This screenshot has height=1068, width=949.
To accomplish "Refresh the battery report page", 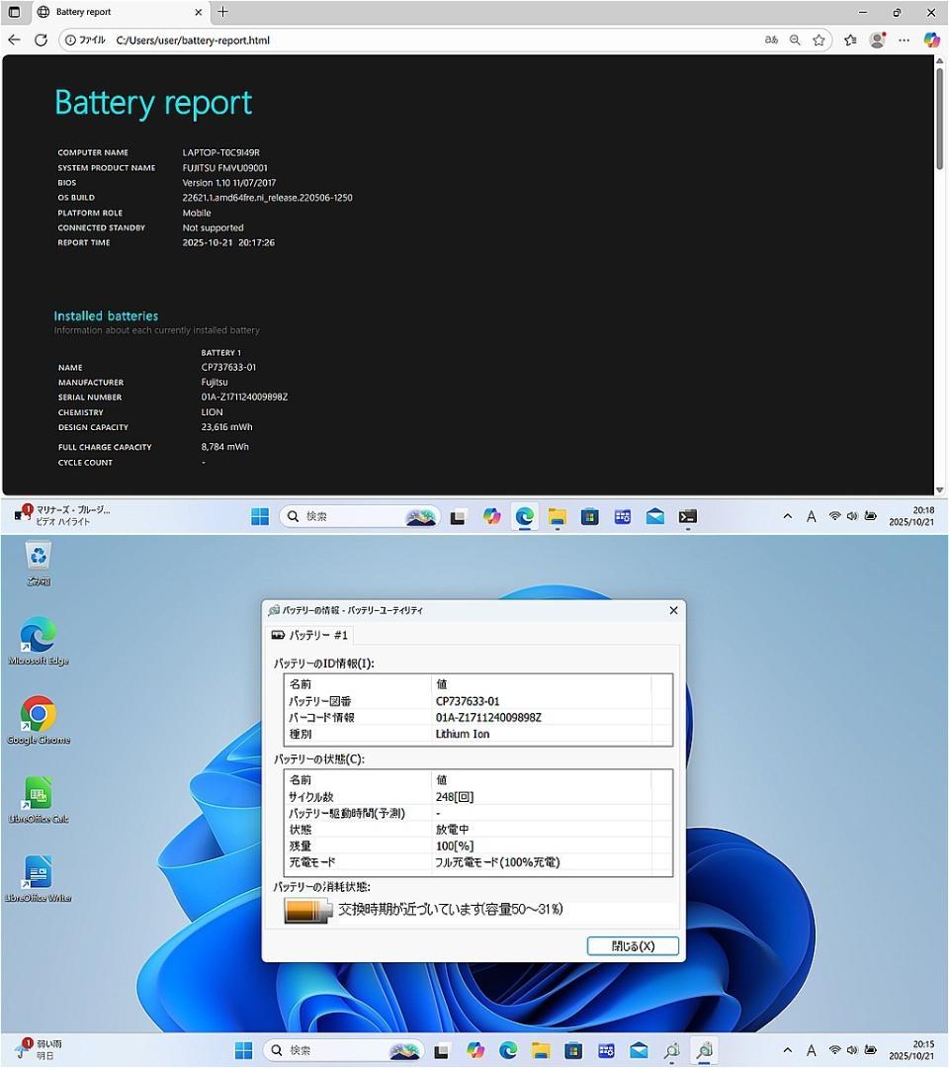I will [41, 40].
